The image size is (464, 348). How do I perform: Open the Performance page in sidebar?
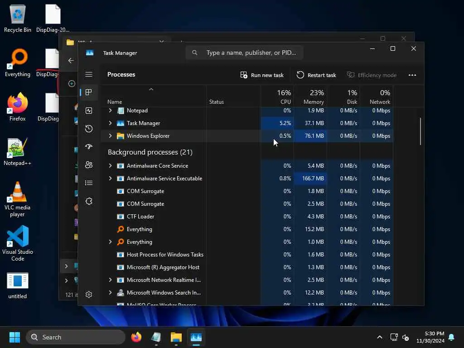[x=89, y=111]
